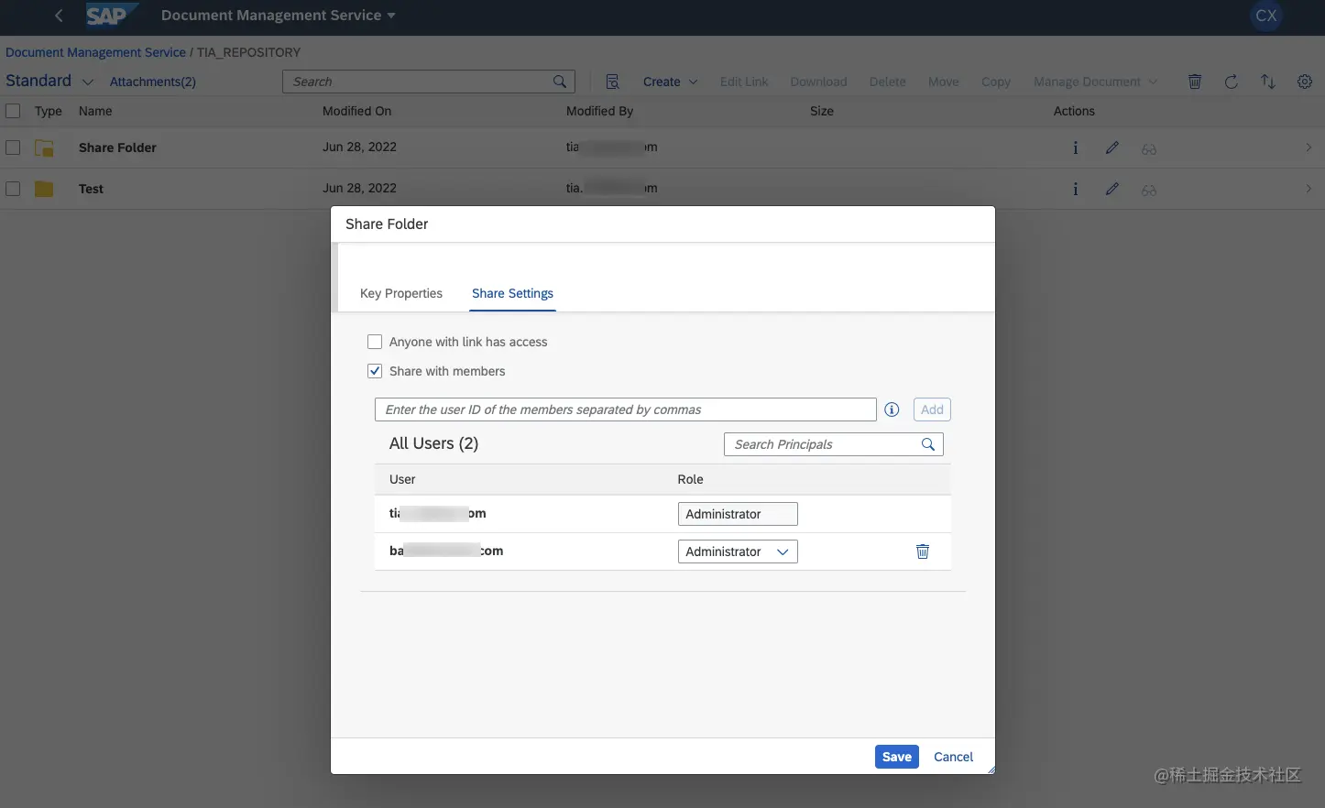
Task: Switch to Key Properties tab
Action: pos(401,293)
